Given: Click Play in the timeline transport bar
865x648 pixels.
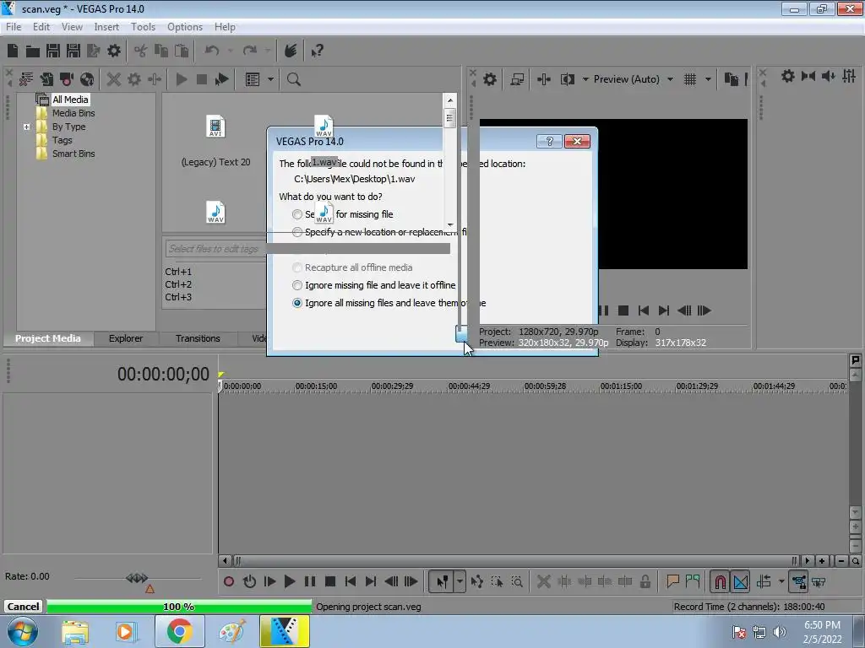Looking at the screenshot, I should pos(290,581).
